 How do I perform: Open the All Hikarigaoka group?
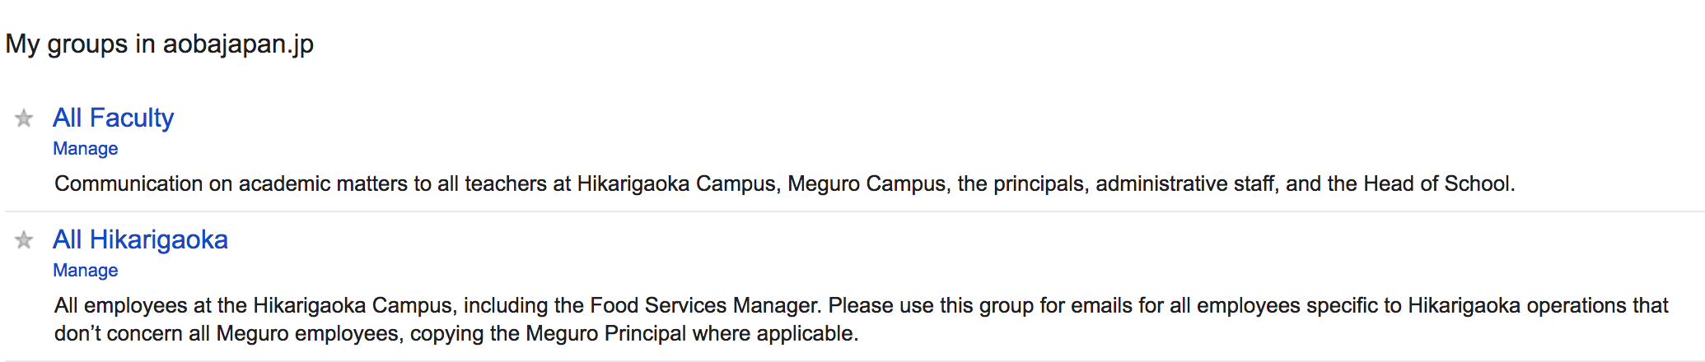140,239
